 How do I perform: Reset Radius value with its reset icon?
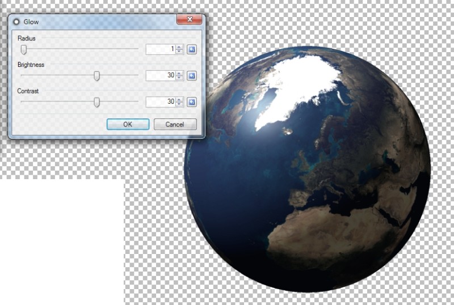pos(192,49)
